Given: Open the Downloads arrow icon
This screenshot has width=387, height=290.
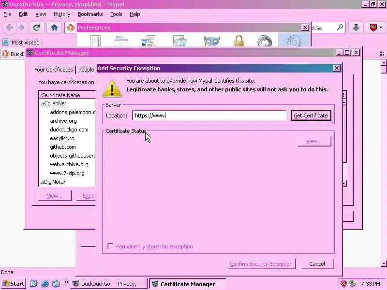Looking at the screenshot, I should [356, 28].
